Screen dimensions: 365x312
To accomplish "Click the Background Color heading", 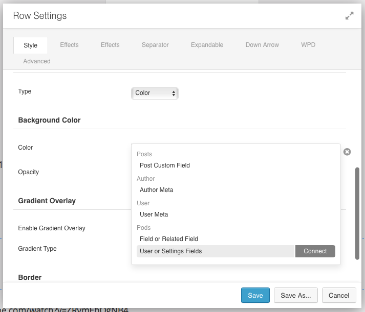I will (49, 120).
